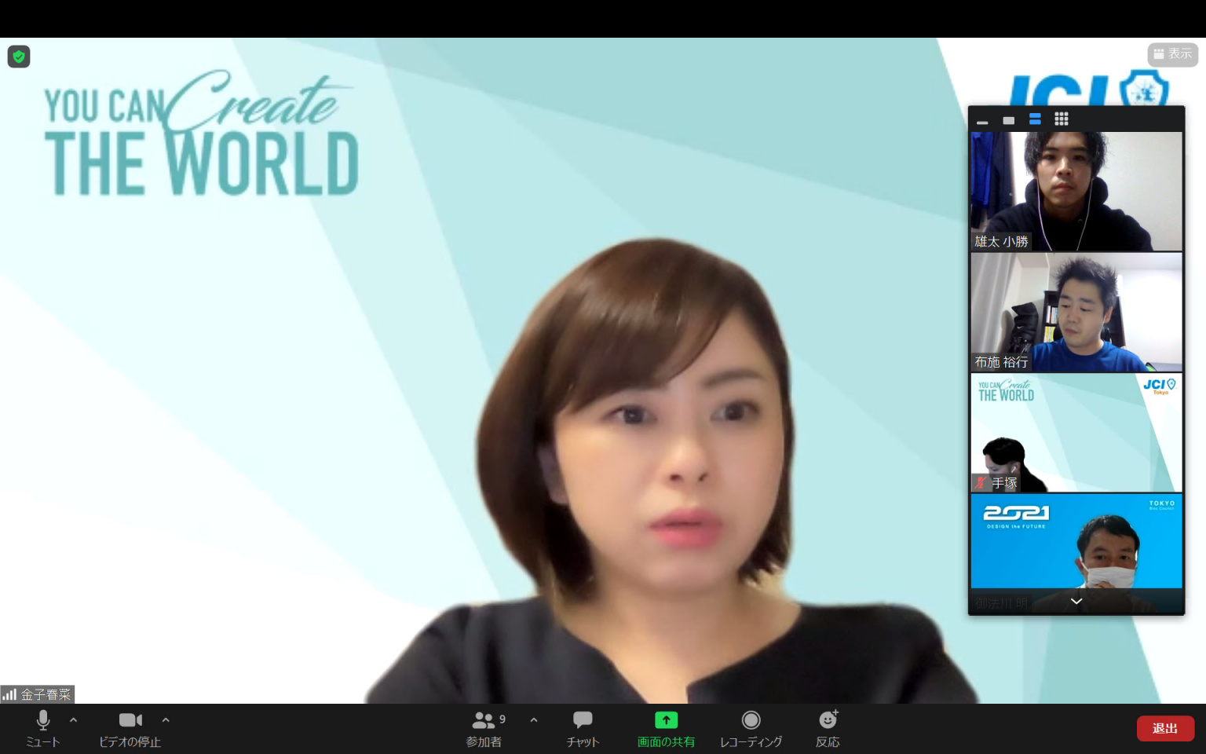Open the participants panel
1206x754 pixels.
click(484, 727)
